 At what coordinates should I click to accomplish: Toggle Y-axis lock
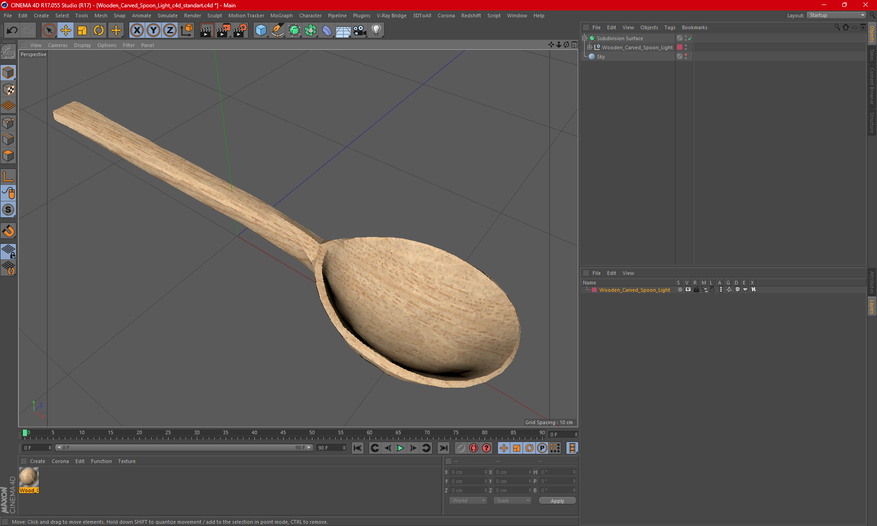(x=153, y=31)
